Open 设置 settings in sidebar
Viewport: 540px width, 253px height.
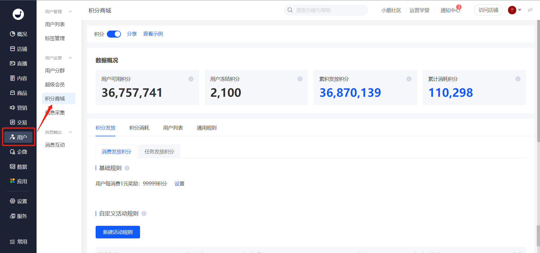(x=18, y=201)
